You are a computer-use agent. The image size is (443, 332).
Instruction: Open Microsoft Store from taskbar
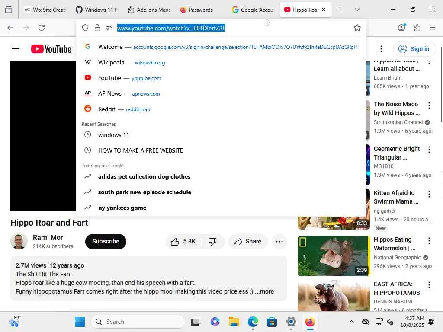pyautogui.click(x=272, y=322)
